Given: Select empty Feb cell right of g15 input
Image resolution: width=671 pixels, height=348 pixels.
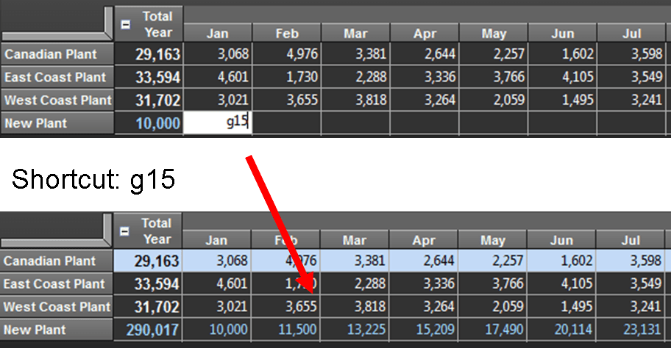Looking at the screenshot, I should click(286, 123).
